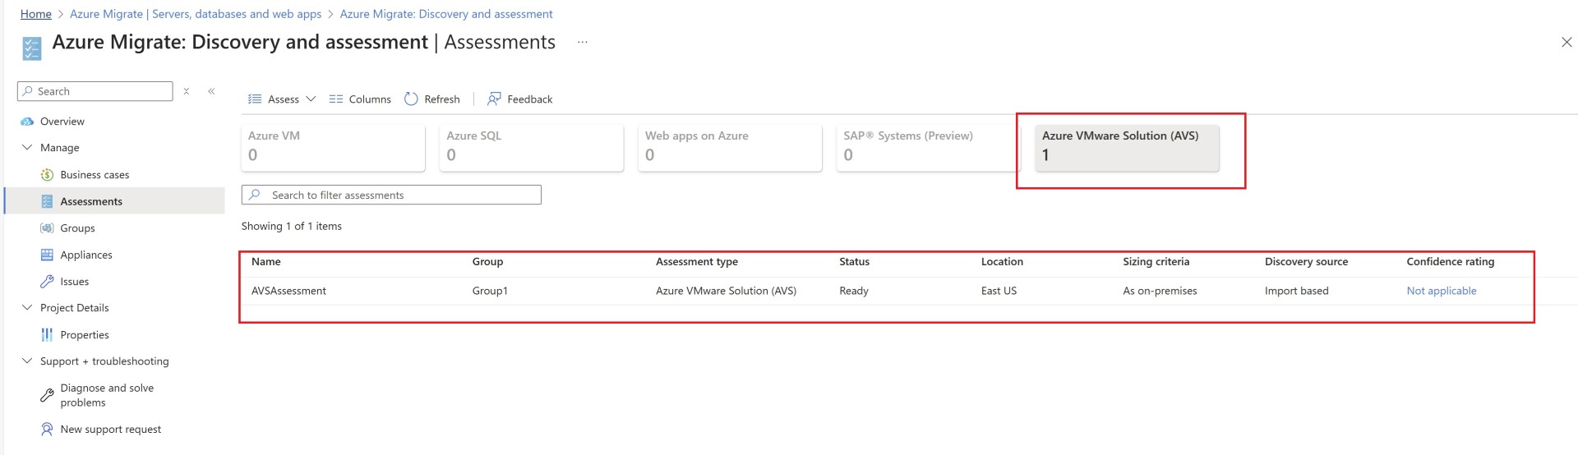Viewport: 1578px width, 455px height.
Task: Click the Assessments sidebar icon
Action: (x=47, y=201)
